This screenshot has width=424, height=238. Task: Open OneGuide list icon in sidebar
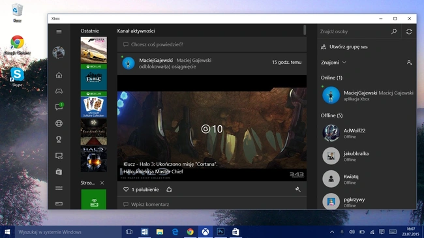[59, 188]
